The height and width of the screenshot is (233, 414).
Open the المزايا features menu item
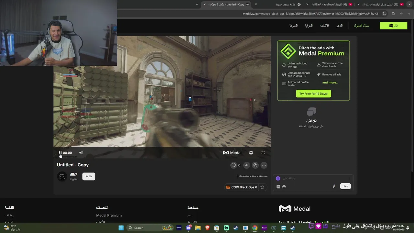click(309, 26)
